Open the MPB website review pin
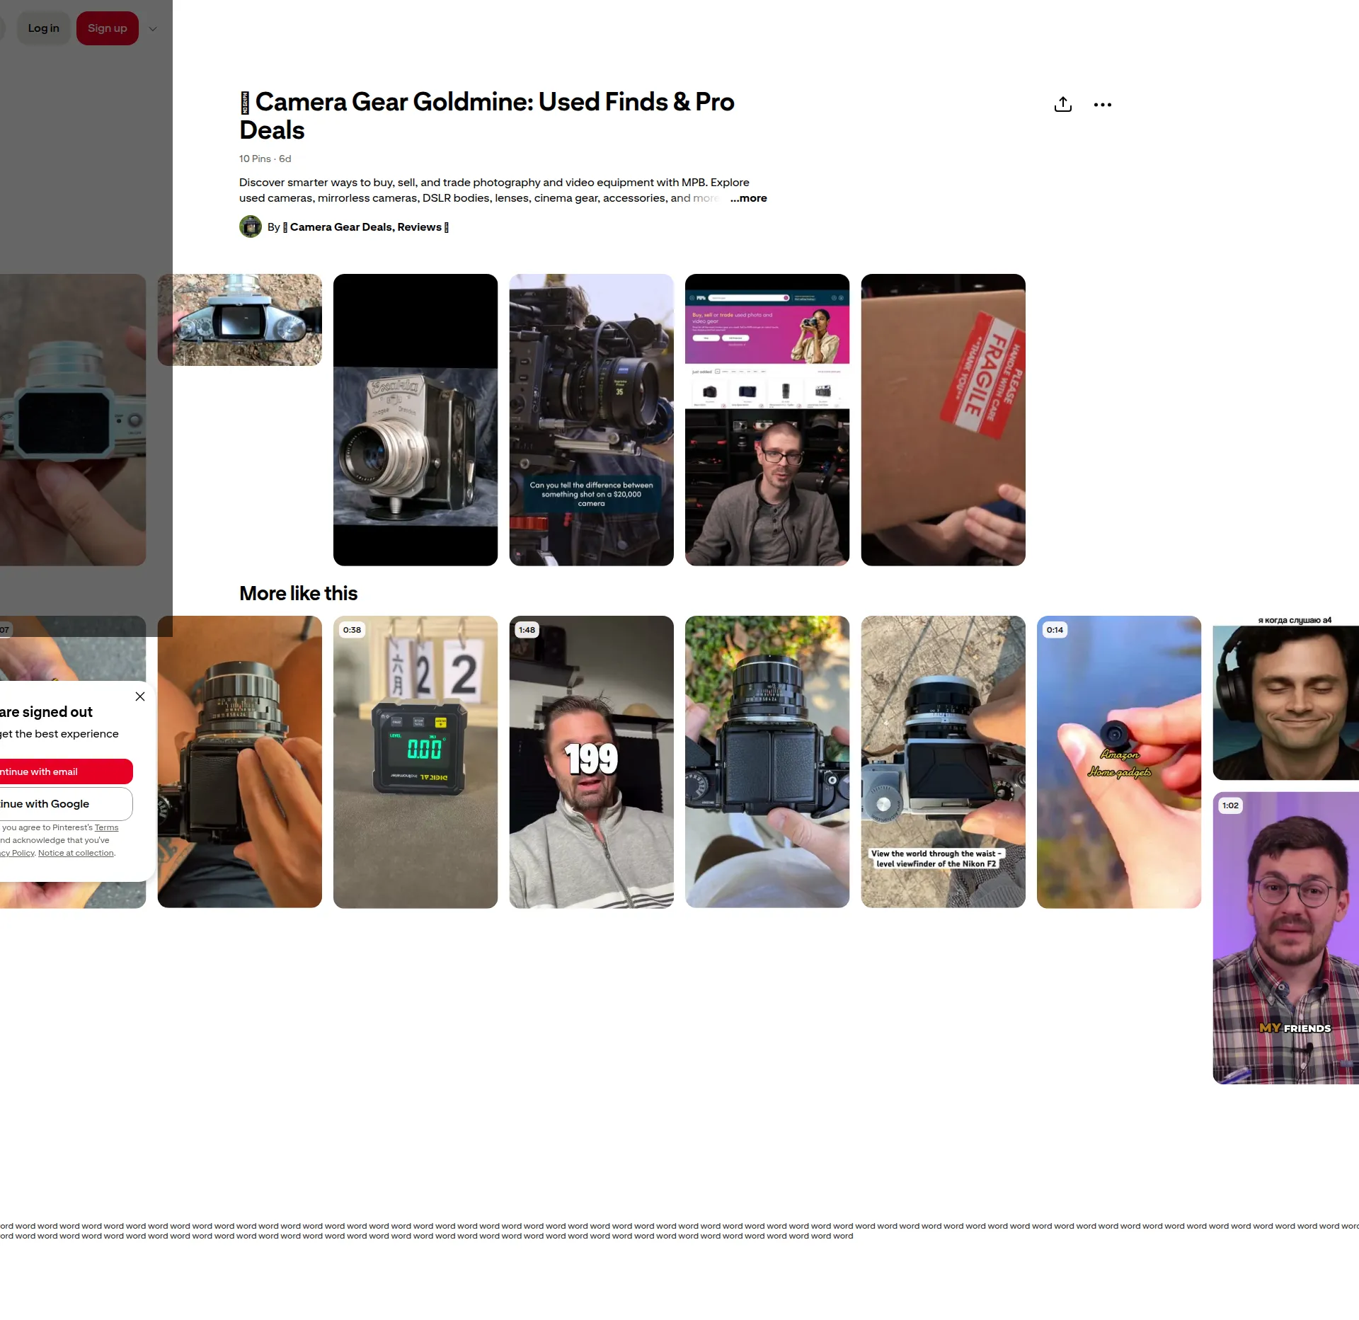The image size is (1359, 1320). (x=767, y=420)
